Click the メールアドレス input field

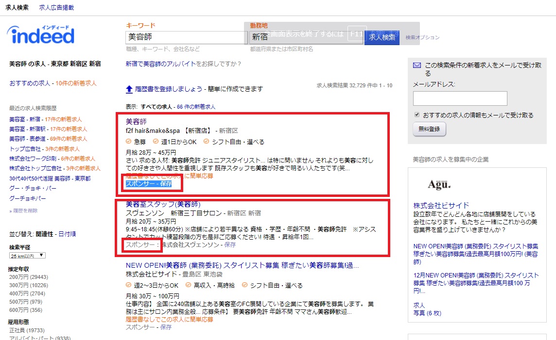(x=460, y=98)
